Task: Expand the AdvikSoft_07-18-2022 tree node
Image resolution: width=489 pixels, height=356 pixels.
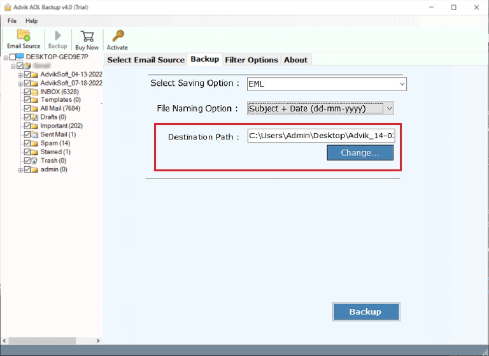Action: coord(20,84)
